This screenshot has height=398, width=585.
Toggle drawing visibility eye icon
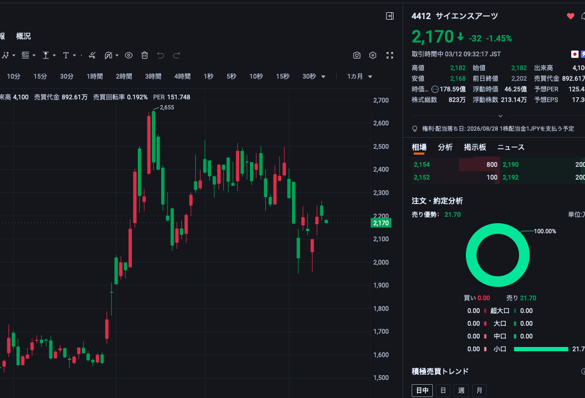[x=129, y=55]
